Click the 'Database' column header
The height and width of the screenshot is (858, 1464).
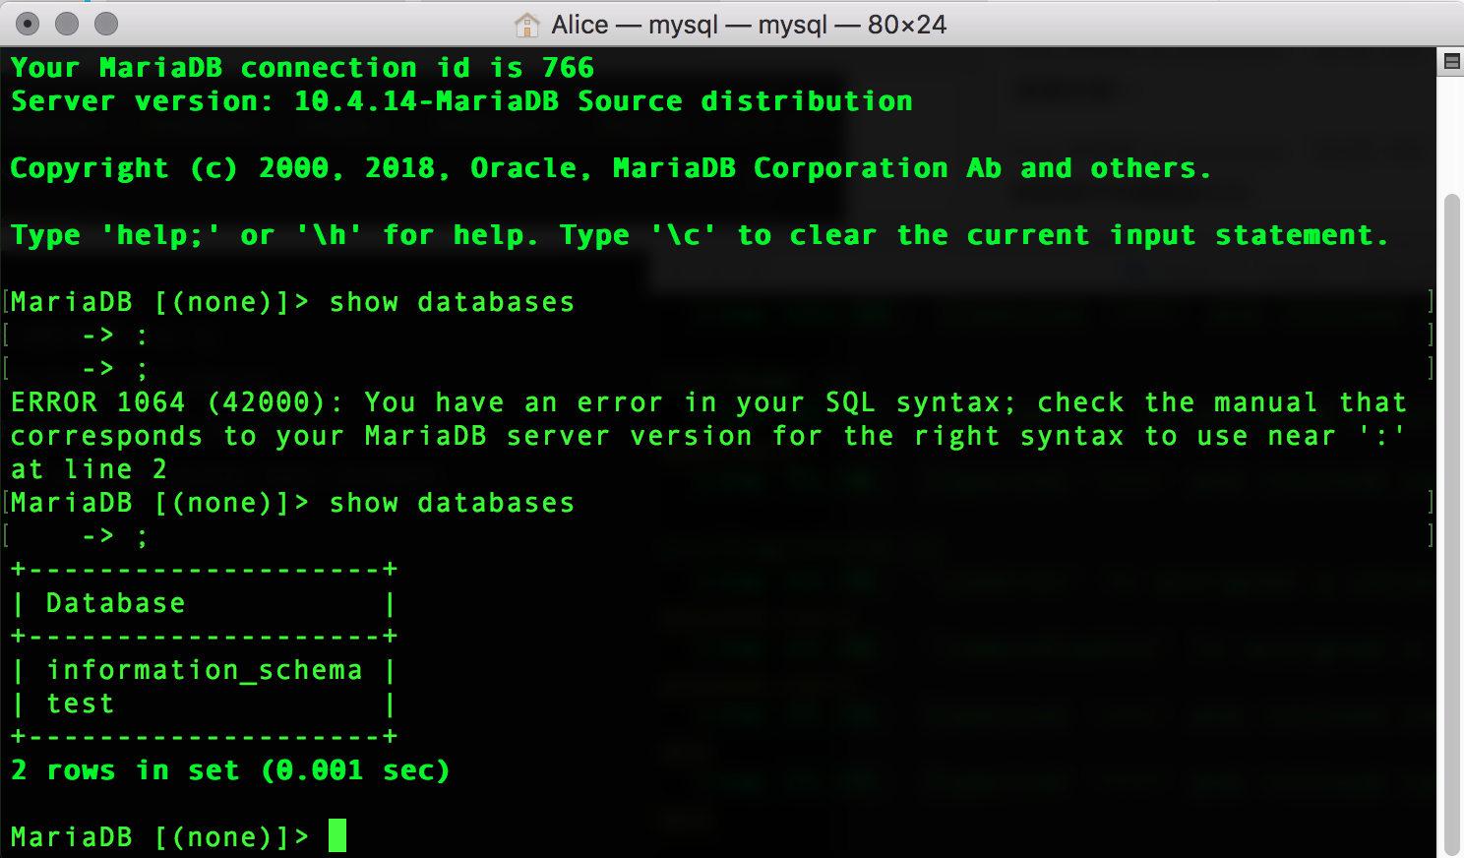coord(116,603)
